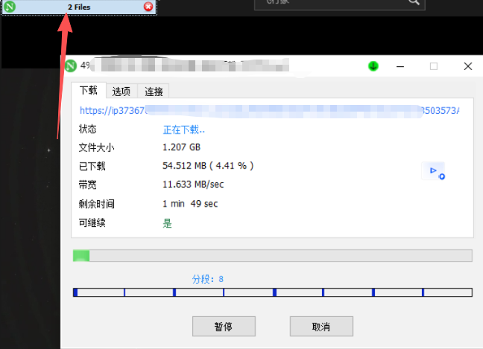
Task: Click the NDM logo in download window title
Action: 71,65
